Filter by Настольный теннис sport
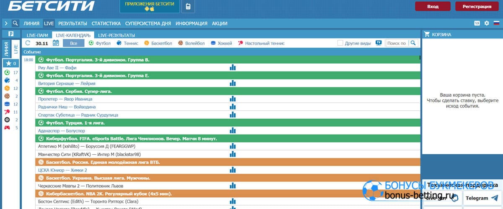The width and height of the screenshot is (503, 209). pos(261,43)
